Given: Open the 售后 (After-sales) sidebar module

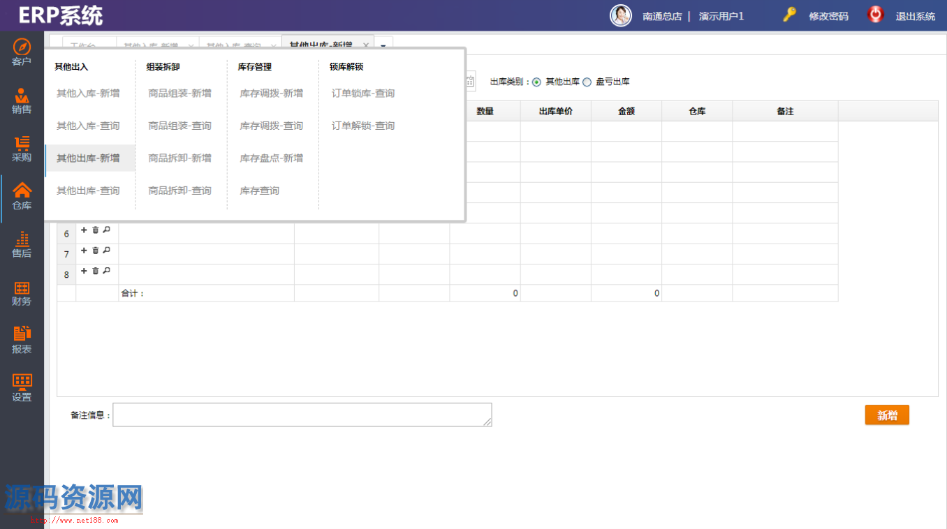Looking at the screenshot, I should point(22,245).
